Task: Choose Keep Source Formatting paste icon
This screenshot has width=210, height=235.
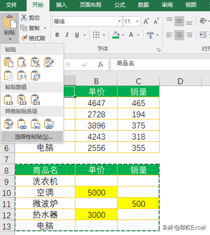Action: coord(49,62)
